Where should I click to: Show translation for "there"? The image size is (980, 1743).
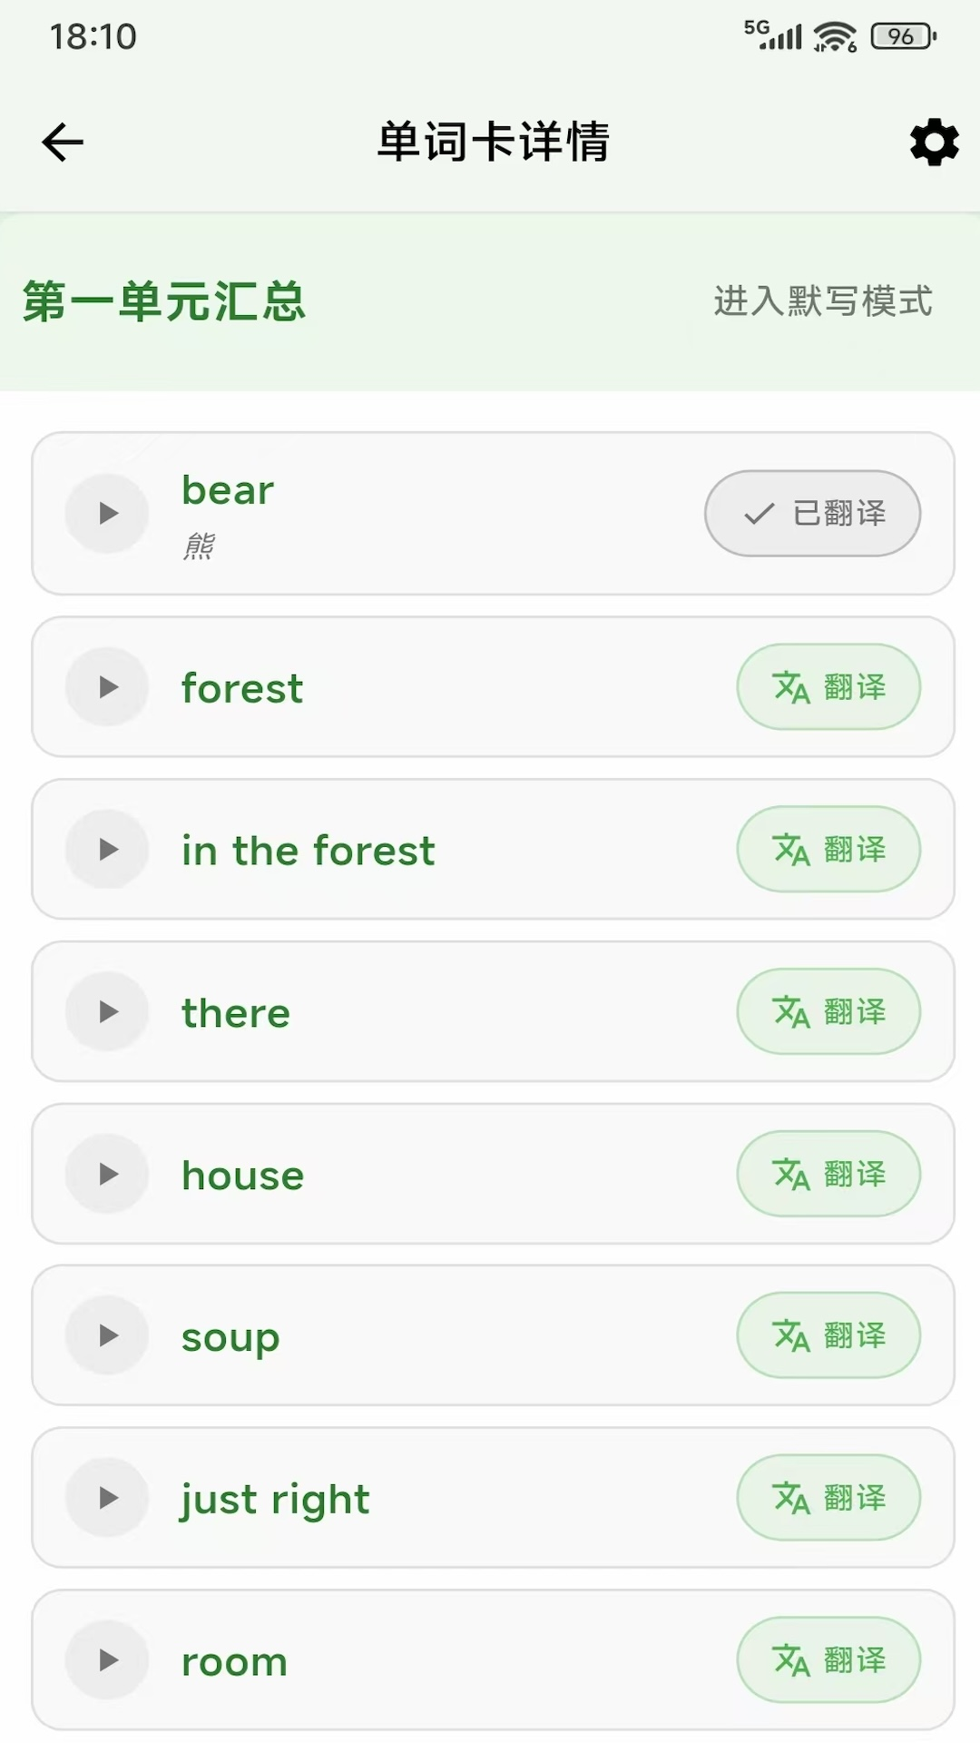(828, 1011)
